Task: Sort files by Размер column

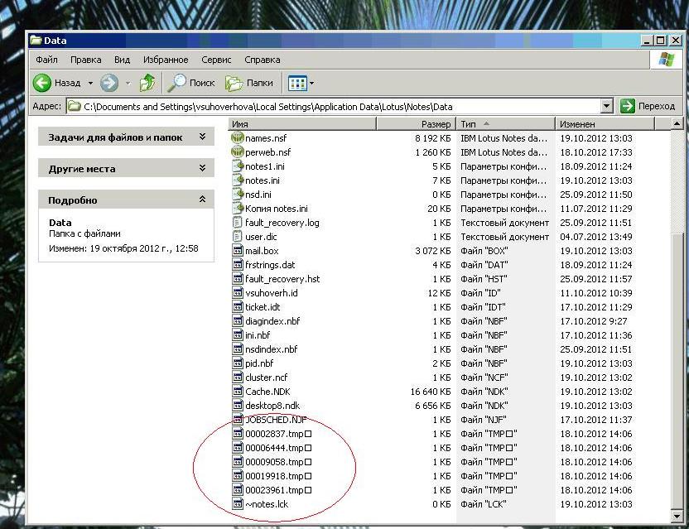Action: (416, 124)
